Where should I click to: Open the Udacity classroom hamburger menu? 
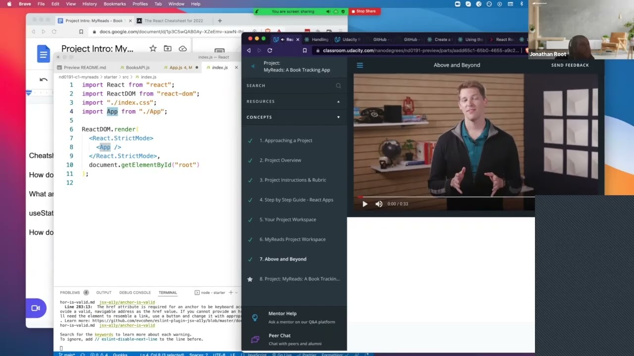(360, 65)
